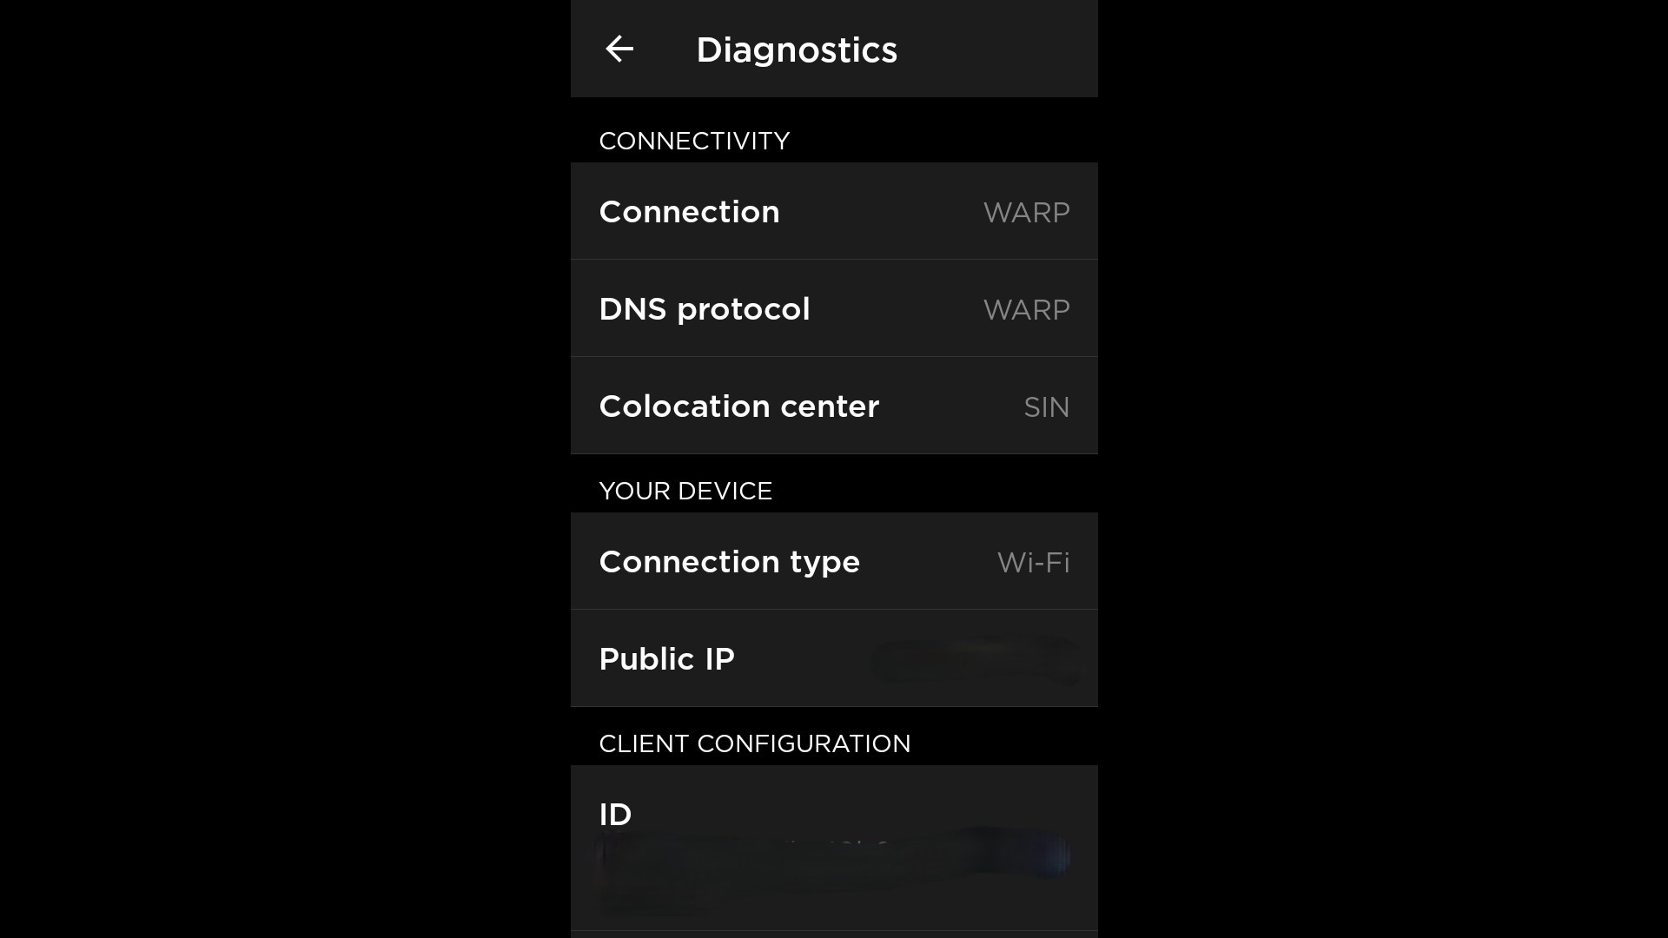Click the CLIENT CONFIGURATION section header
The image size is (1668, 938).
(x=754, y=743)
